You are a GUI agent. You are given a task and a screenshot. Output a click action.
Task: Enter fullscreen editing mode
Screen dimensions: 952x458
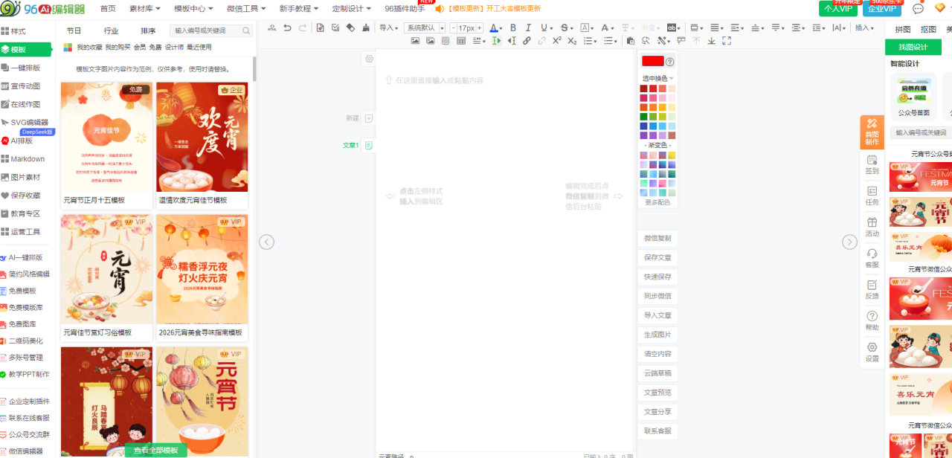point(726,41)
